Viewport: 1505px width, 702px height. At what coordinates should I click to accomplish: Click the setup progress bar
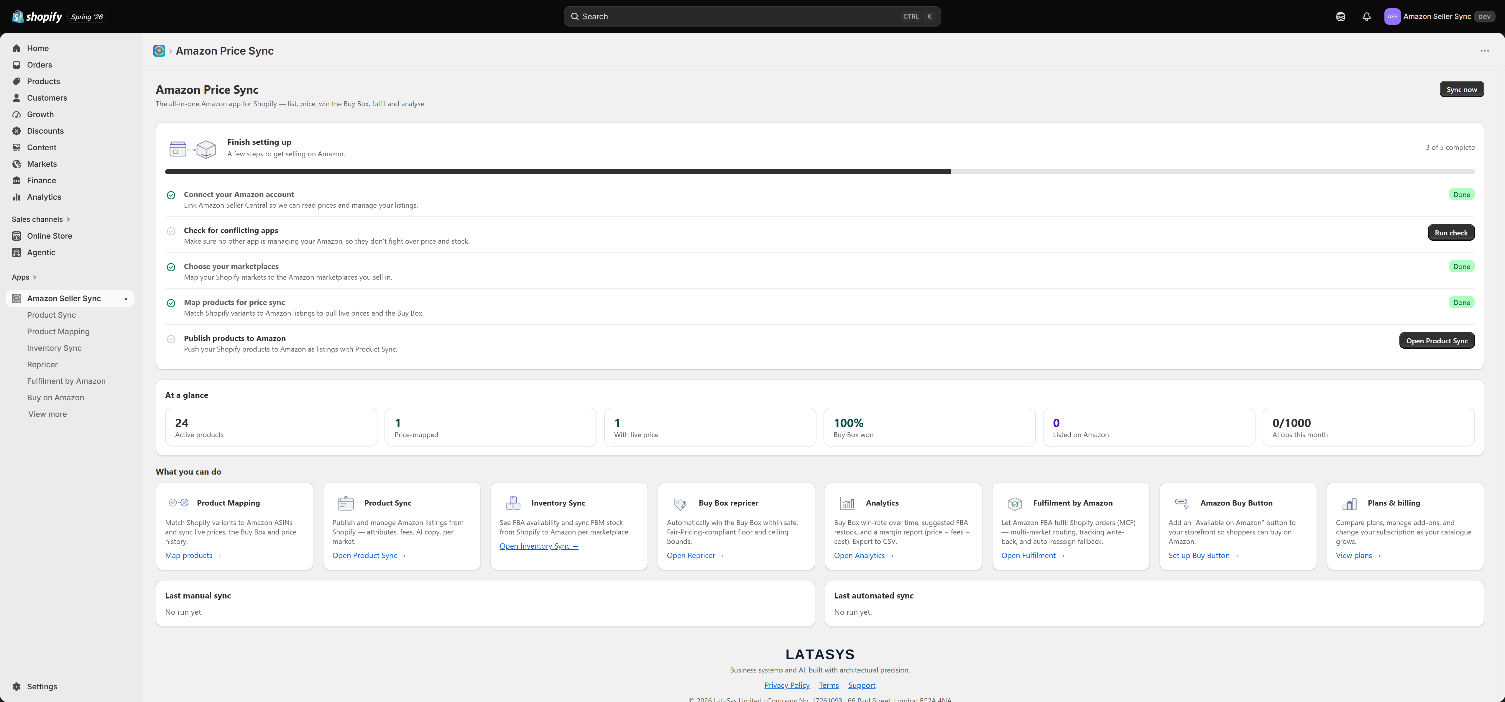[820, 172]
